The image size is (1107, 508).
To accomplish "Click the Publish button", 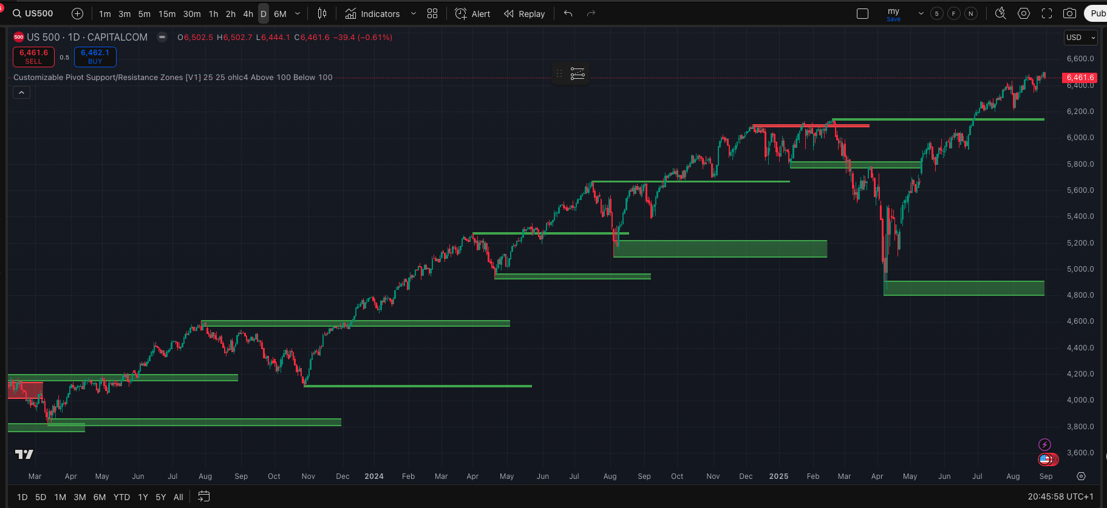I will (1097, 13).
